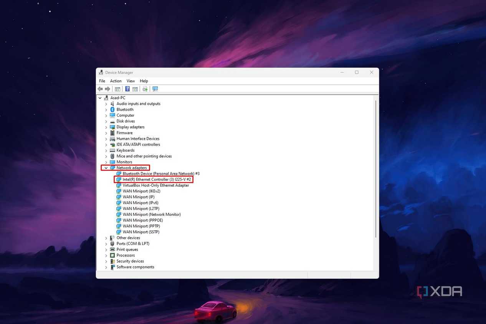The height and width of the screenshot is (324, 486).
Task: Select VirtualBox Host-Only Ethernet Adapter
Action: [x=156, y=185]
